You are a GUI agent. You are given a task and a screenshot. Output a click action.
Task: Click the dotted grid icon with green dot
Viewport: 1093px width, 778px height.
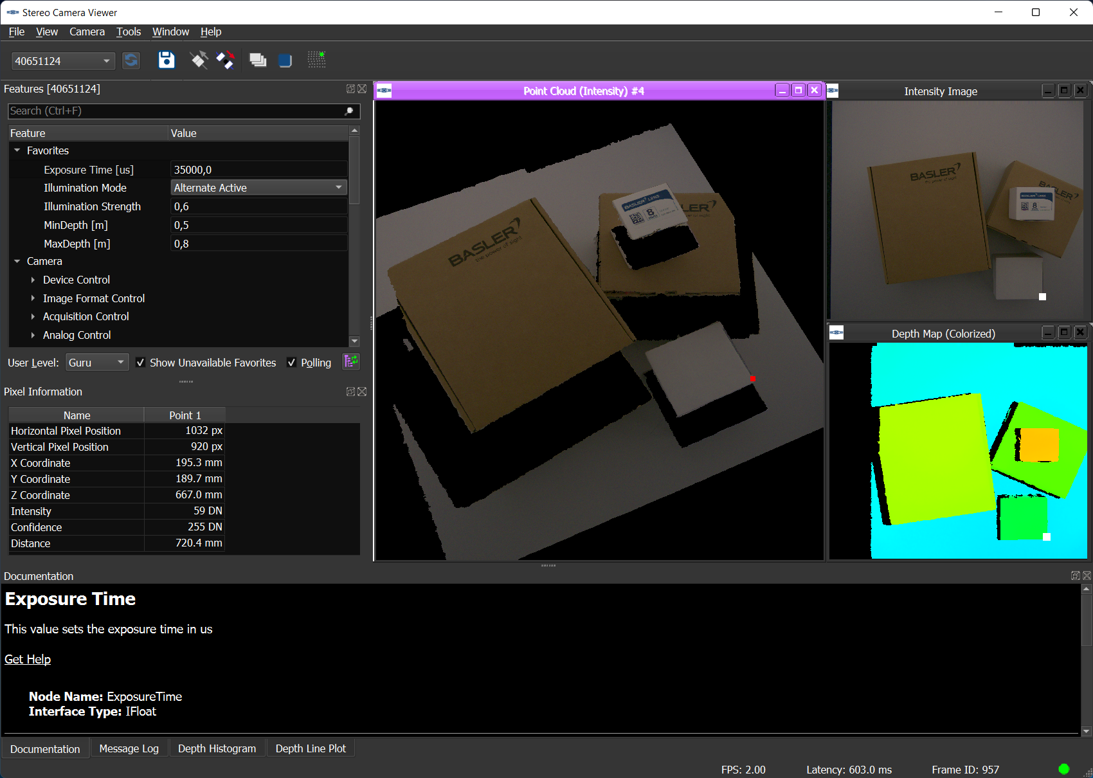pyautogui.click(x=316, y=60)
